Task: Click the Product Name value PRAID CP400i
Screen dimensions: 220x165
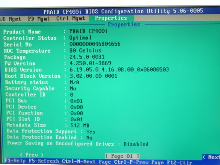Action: (88, 31)
